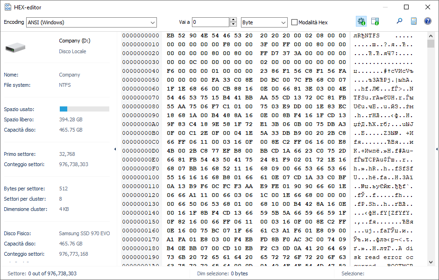This screenshot has height=280, width=439.
Task: Collapse left info panel with arrow
Action: pyautogui.click(x=115, y=149)
